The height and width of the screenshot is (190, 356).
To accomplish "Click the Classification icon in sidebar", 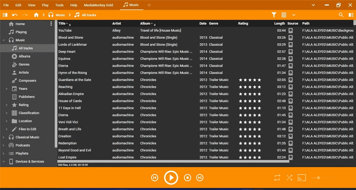I will point(14,113).
